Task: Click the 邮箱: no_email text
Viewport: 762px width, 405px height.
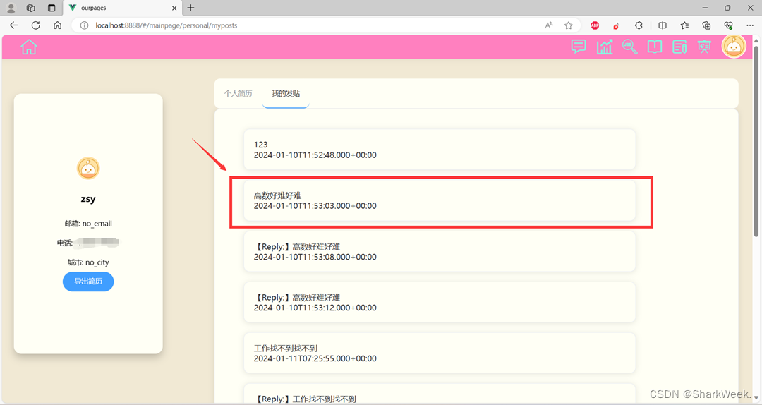Action: pos(88,224)
